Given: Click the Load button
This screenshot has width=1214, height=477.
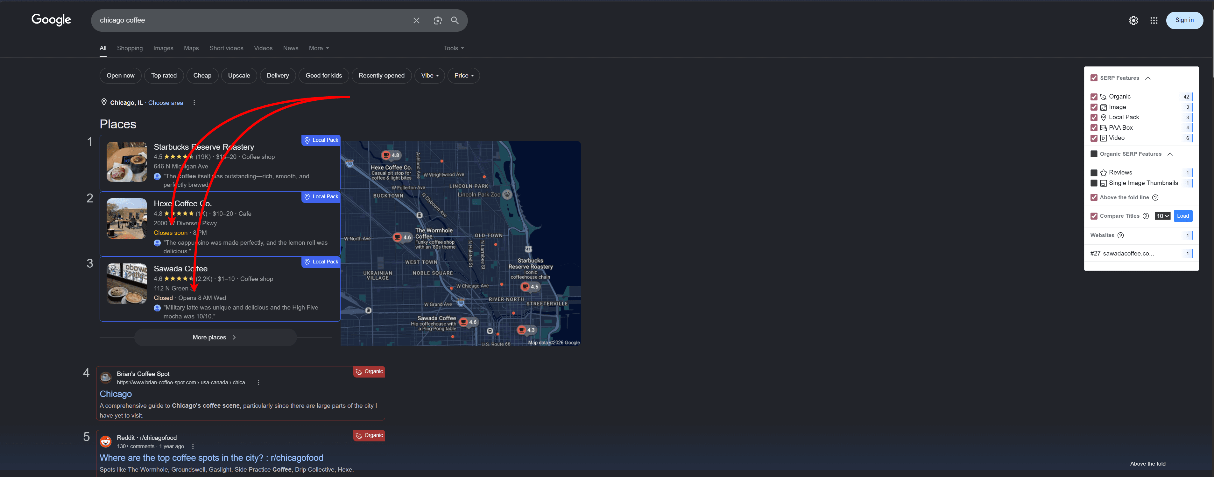Looking at the screenshot, I should click(1183, 216).
